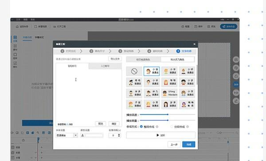Image resolution: width=266 pixels, height=161 pixels.
Task: Click the lock icon above track list
Action: [x=23, y=140]
